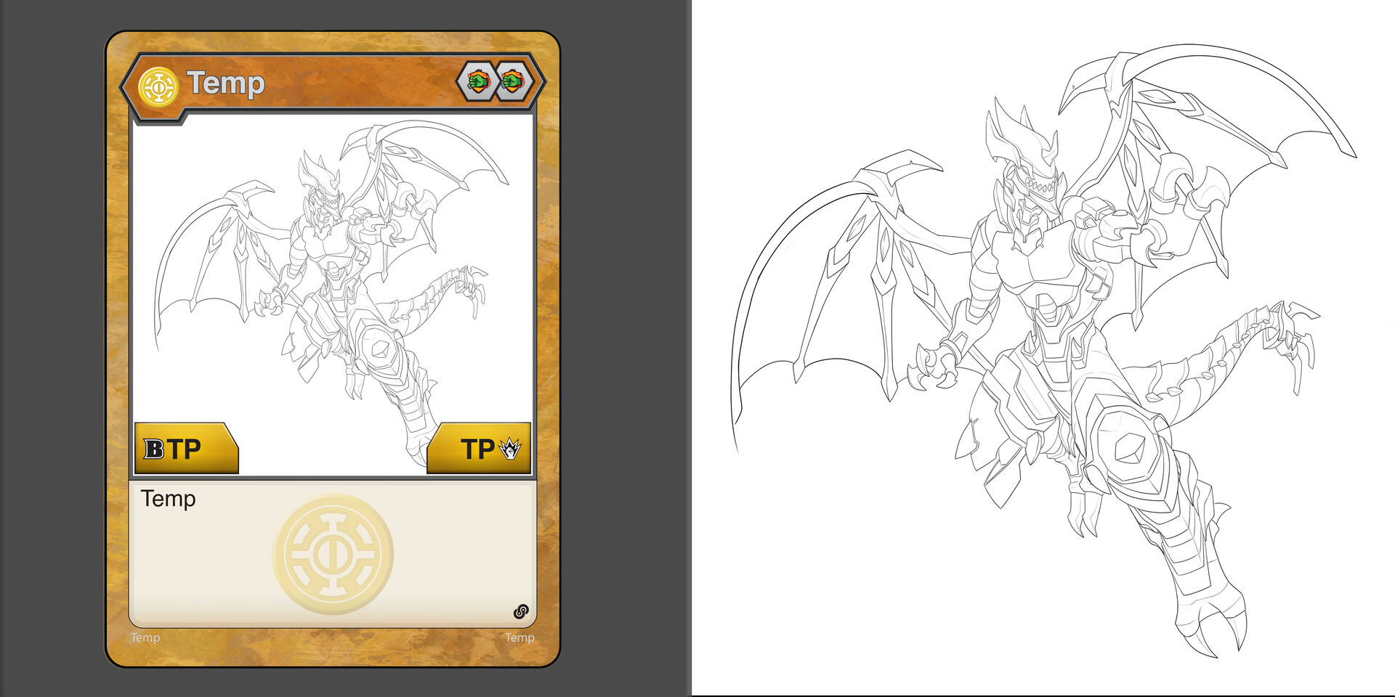This screenshot has width=1395, height=697.
Task: Click the large watermark emblem in the description area
Action: coord(333,554)
